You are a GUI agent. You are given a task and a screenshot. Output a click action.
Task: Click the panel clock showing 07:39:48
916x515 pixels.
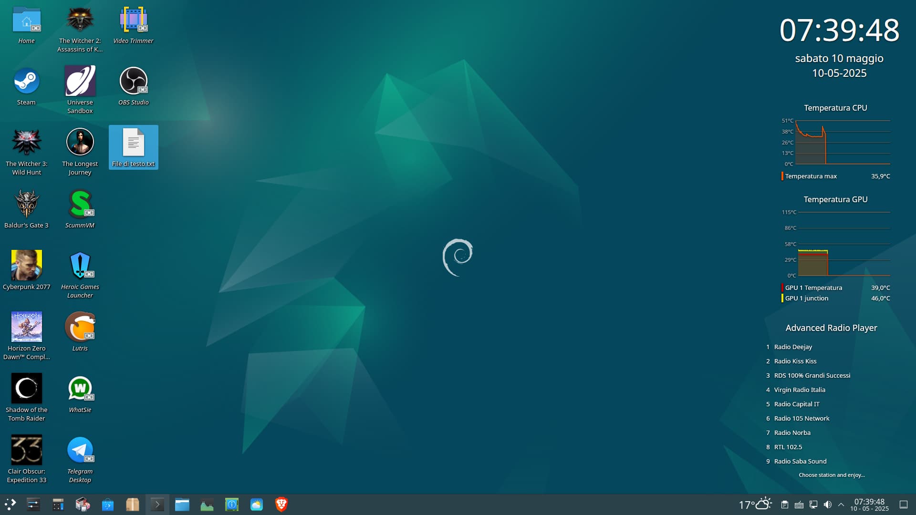pos(869,505)
